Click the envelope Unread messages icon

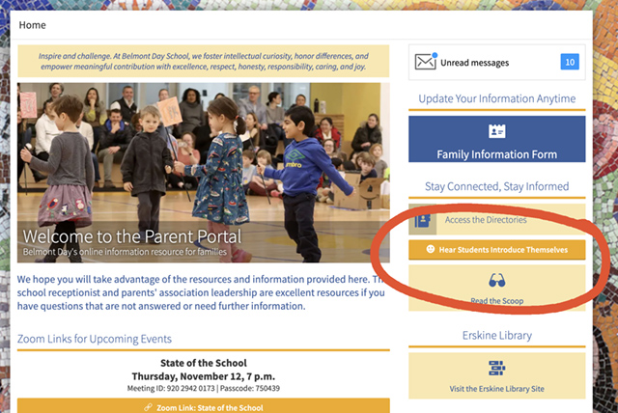pos(426,63)
